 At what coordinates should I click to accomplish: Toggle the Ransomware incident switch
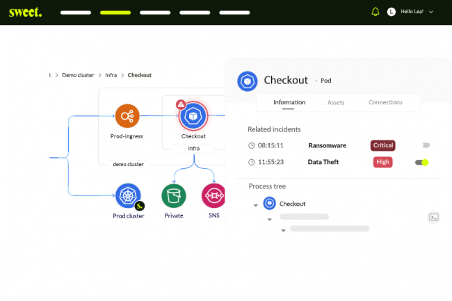426,145
